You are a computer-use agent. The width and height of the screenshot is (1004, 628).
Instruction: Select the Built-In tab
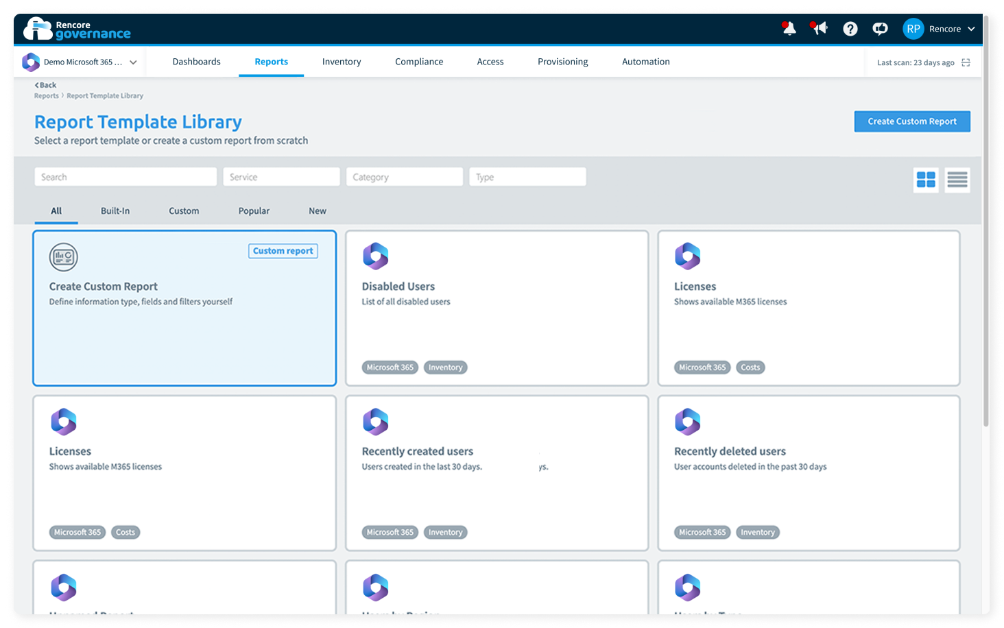click(115, 211)
